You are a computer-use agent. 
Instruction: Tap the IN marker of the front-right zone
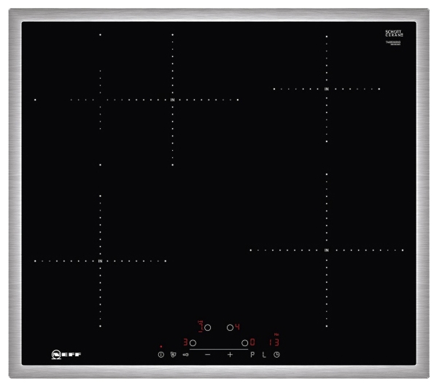(326, 250)
